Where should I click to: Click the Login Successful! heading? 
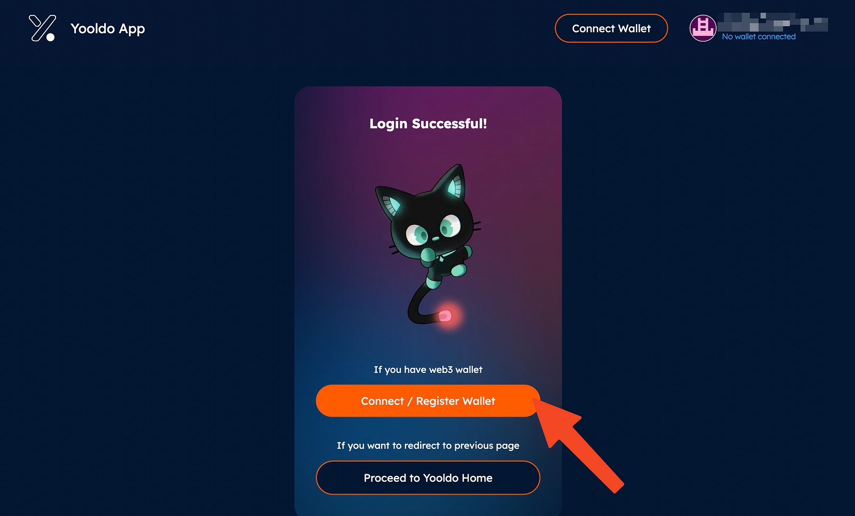tap(428, 123)
